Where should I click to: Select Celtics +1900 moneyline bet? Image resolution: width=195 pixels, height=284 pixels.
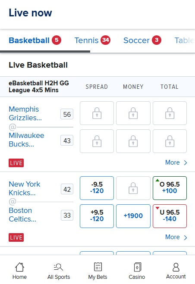pos(133,216)
